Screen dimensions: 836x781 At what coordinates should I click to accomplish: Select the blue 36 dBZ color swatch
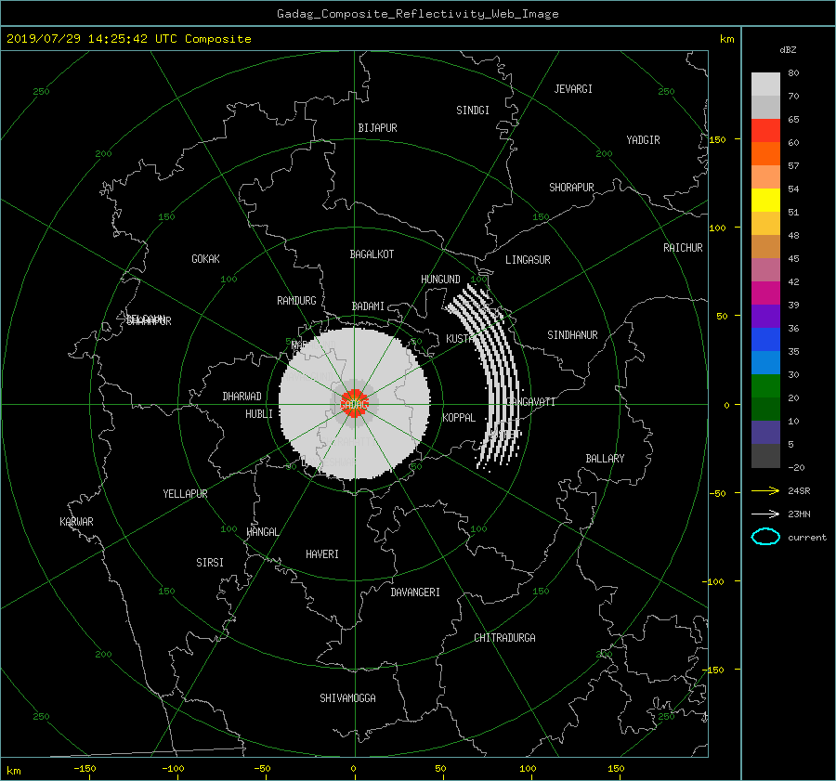[765, 340]
